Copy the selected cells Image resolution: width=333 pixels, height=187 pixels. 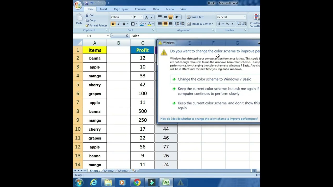coord(91,20)
